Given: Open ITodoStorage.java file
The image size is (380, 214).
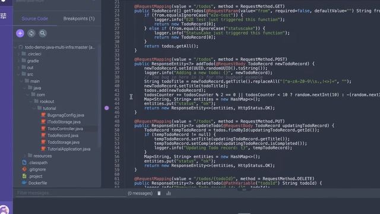Looking at the screenshot, I should [x=64, y=122].
